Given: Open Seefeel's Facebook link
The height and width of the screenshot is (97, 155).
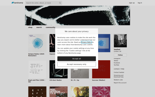Looking at the screenshot, I should click(117, 63).
